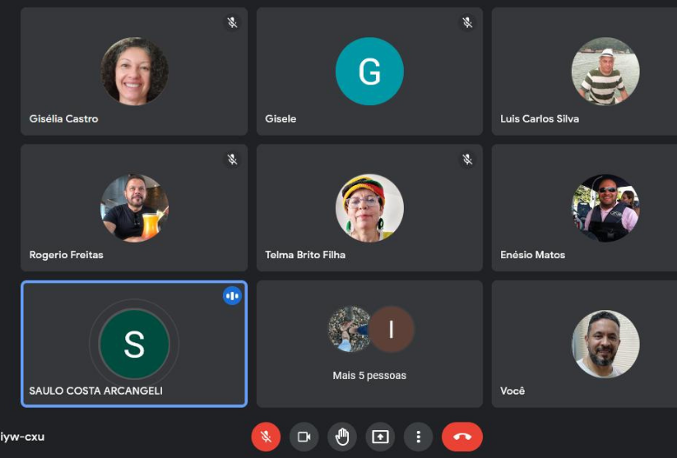Click the speaking indicator on Saulo's tile
Image resolution: width=677 pixels, height=458 pixels.
point(232,295)
